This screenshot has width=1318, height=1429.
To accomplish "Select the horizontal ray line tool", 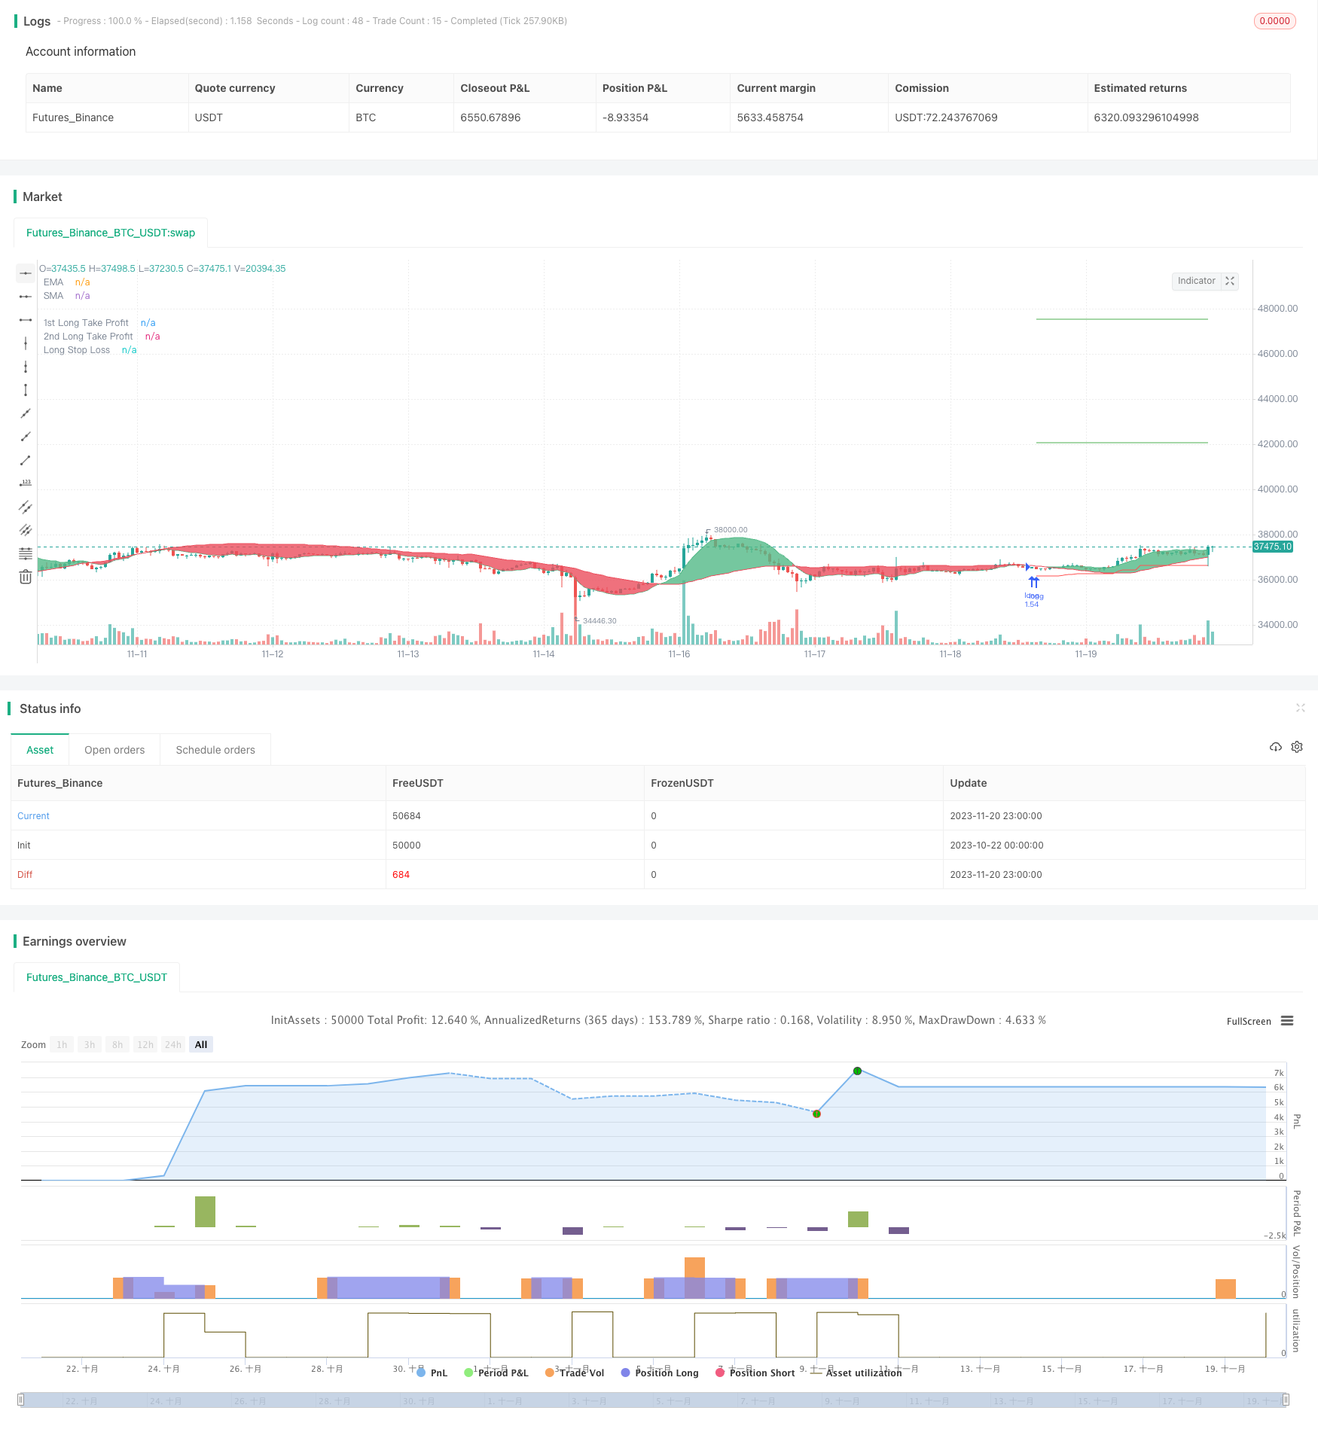I will 26,297.
